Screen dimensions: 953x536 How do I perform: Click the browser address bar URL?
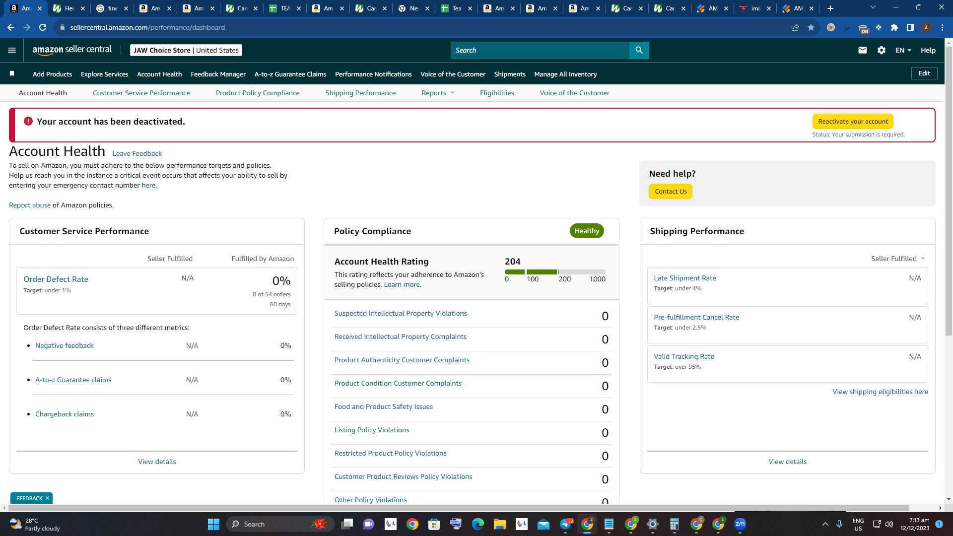[x=147, y=27]
